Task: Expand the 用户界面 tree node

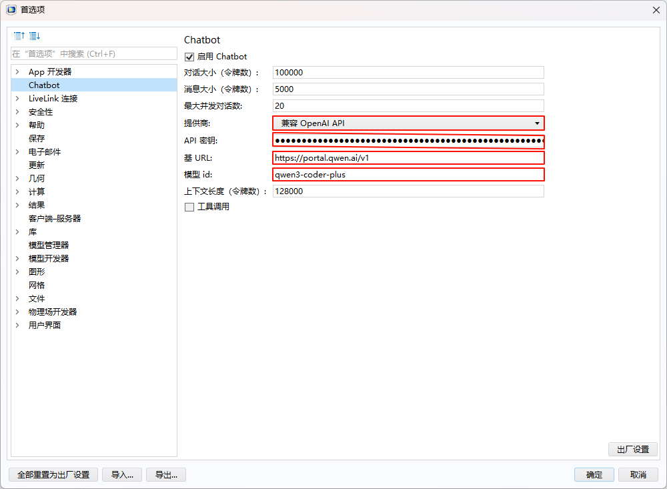Action: point(17,325)
